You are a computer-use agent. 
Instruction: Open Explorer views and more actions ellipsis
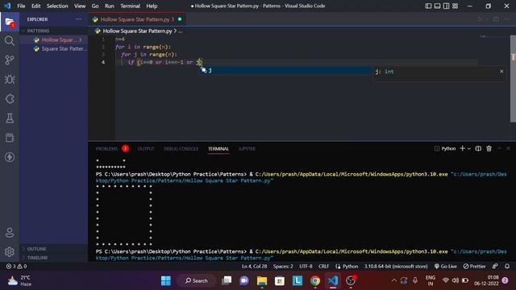coord(78,19)
